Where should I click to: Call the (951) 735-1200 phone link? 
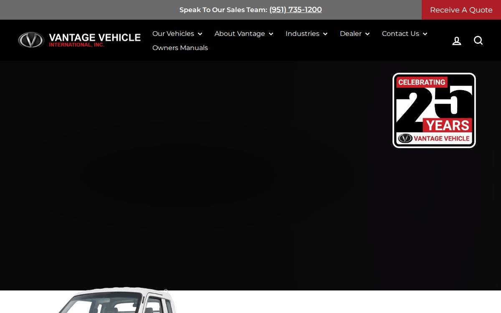[296, 10]
